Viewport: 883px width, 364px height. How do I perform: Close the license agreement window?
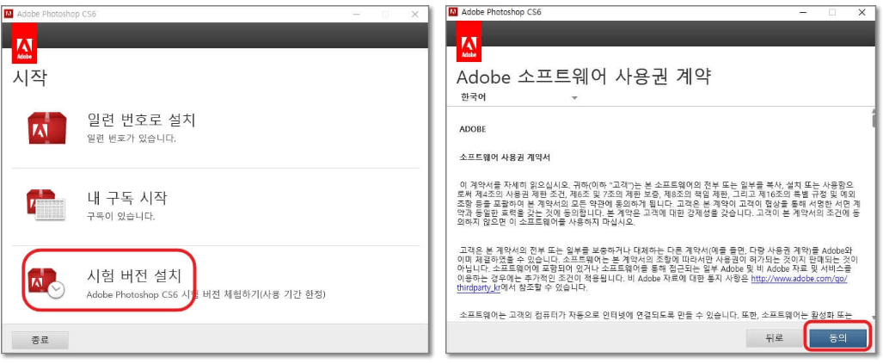coord(862,12)
